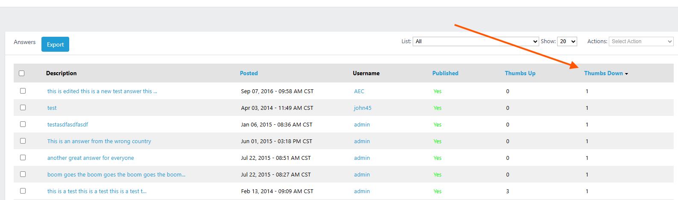The height and width of the screenshot is (200, 678).
Task: Select checkbox for 'testasdfasdfasdf' row
Action: 23,124
